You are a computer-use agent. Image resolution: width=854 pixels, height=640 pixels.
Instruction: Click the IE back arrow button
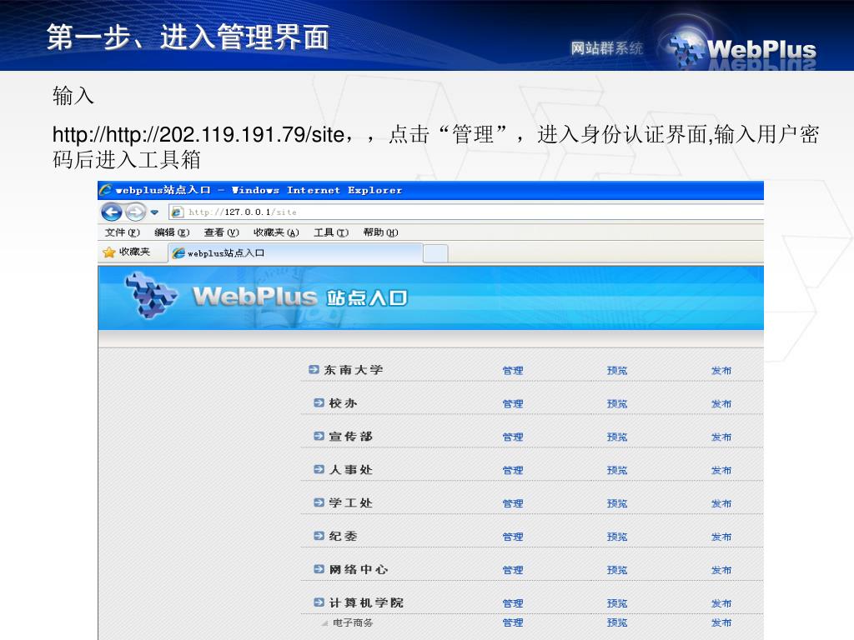click(x=112, y=212)
